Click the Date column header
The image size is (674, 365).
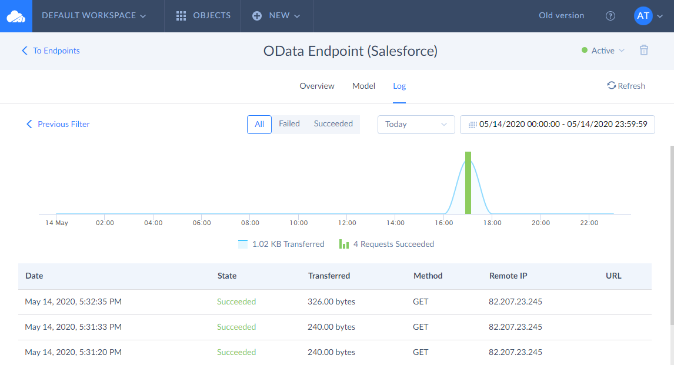tap(34, 276)
